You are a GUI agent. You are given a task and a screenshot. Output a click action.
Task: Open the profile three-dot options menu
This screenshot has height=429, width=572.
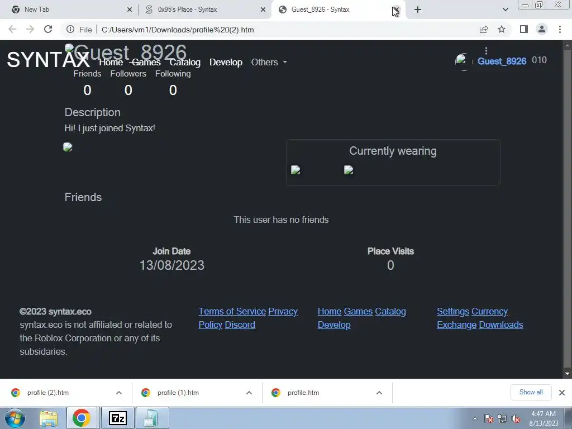click(486, 51)
